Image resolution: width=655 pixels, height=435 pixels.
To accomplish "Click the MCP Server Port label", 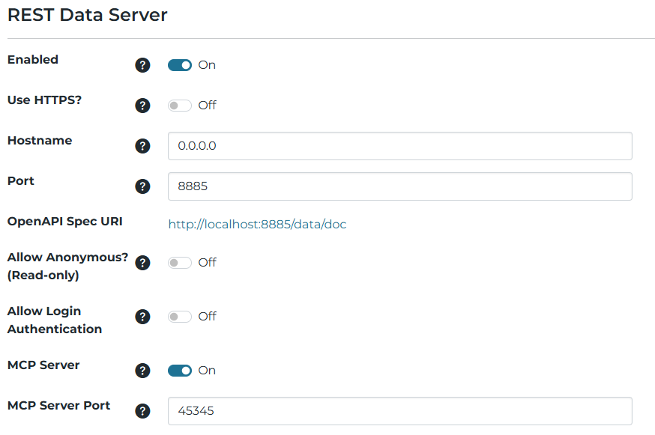I will pyautogui.click(x=59, y=406).
